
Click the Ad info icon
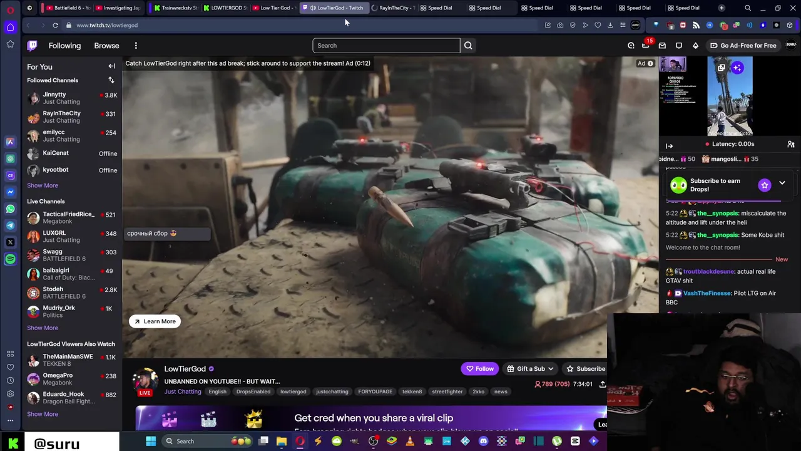(650, 63)
